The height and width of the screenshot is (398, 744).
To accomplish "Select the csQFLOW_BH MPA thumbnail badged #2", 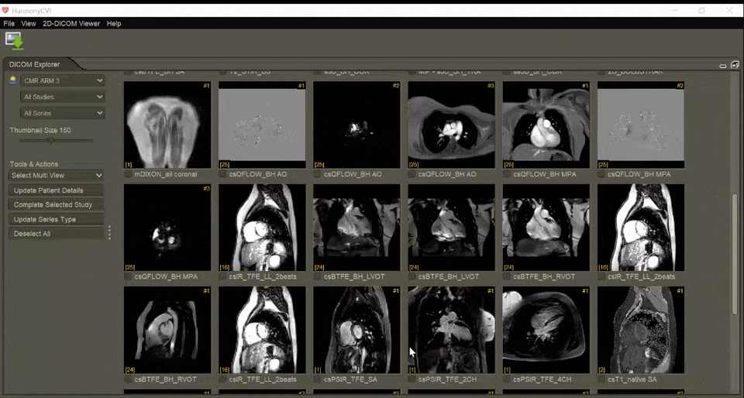I will click(641, 125).
